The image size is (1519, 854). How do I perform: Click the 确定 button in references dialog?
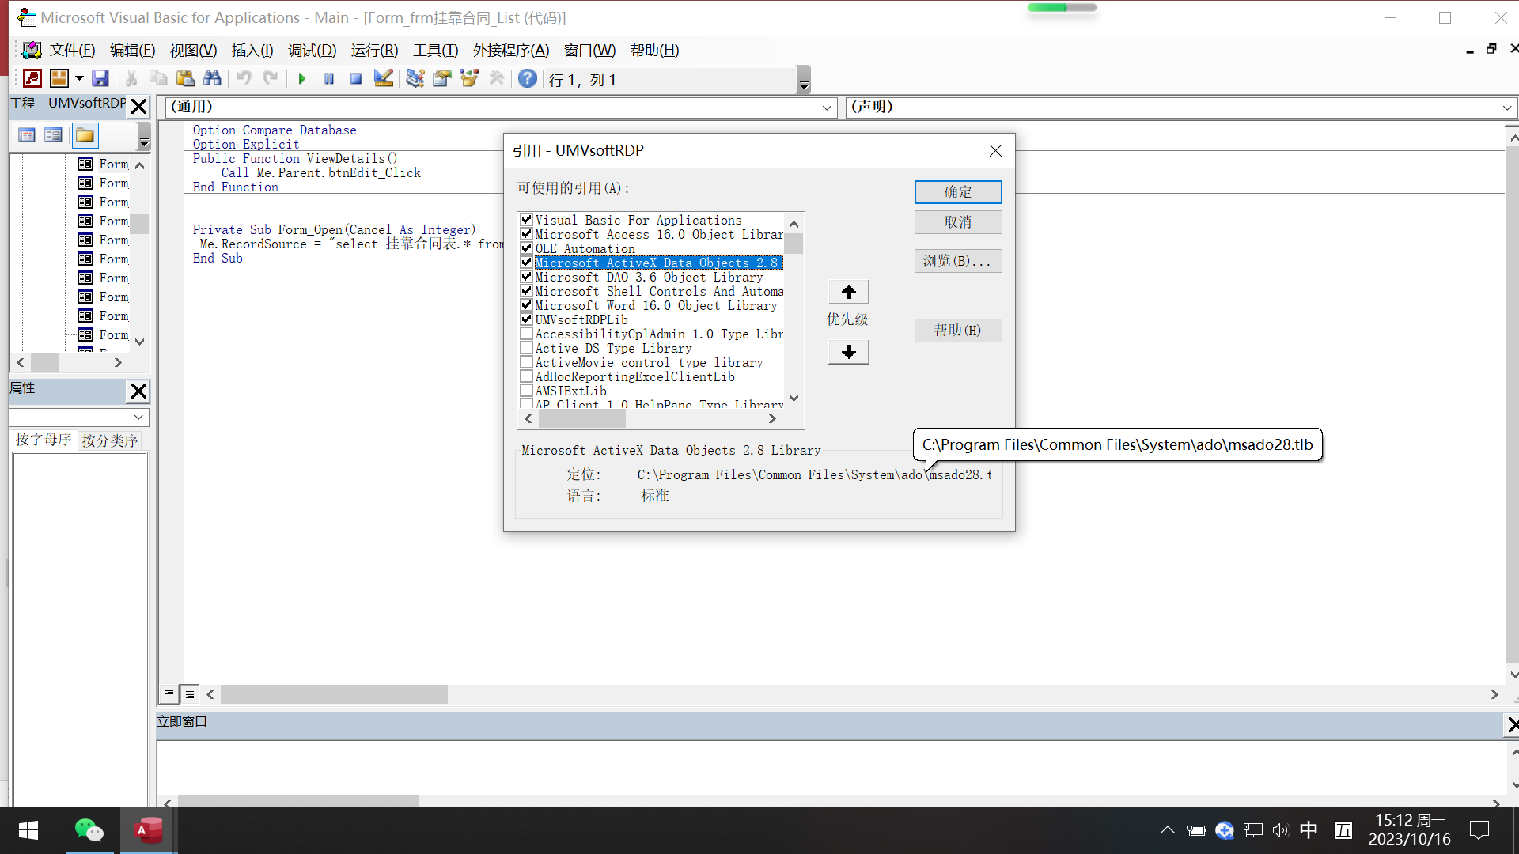958,192
